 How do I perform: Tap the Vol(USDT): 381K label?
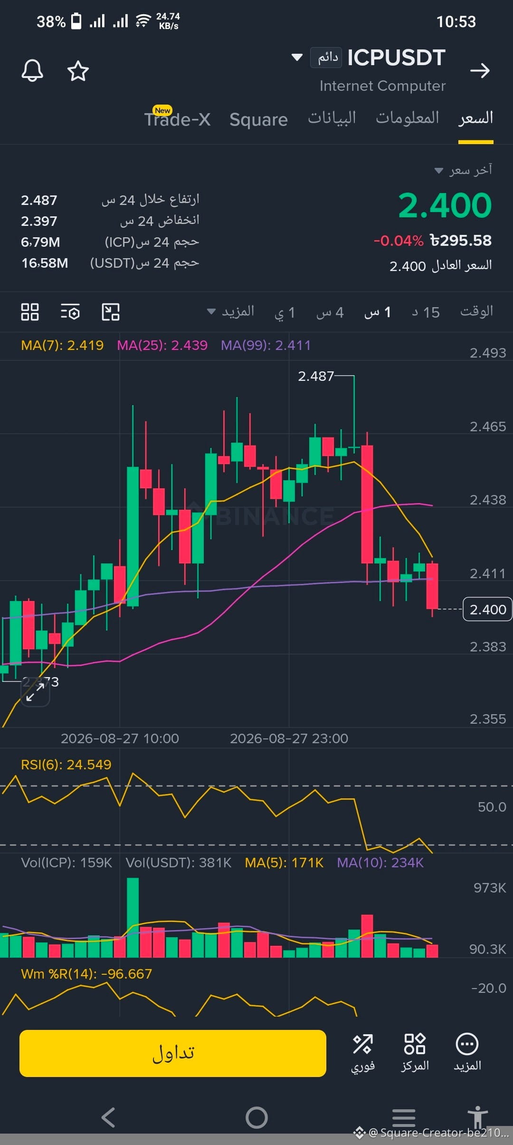point(179,863)
